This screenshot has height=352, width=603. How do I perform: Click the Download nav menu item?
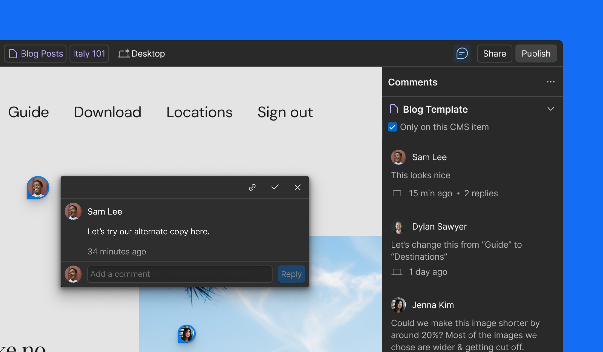coord(108,112)
